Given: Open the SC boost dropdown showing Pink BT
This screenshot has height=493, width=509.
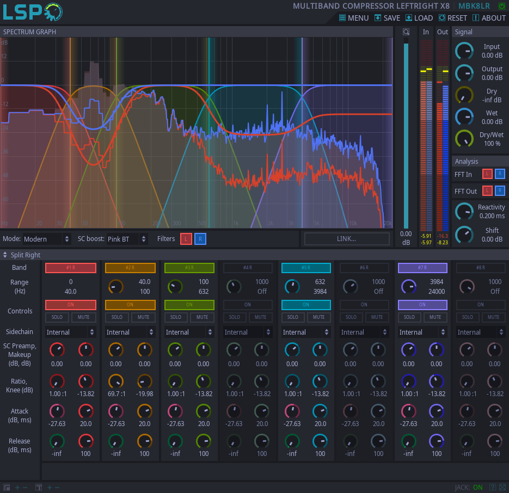Looking at the screenshot, I should [x=127, y=239].
